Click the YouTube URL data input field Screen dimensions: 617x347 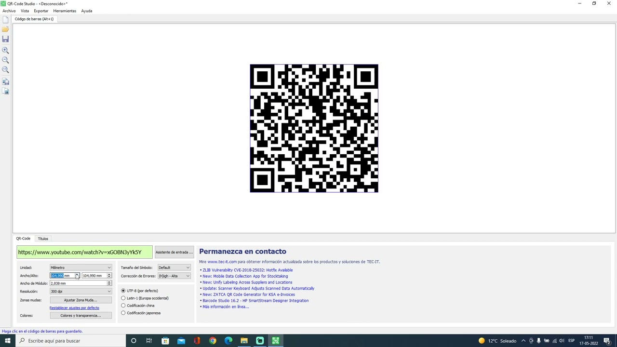[84, 252]
